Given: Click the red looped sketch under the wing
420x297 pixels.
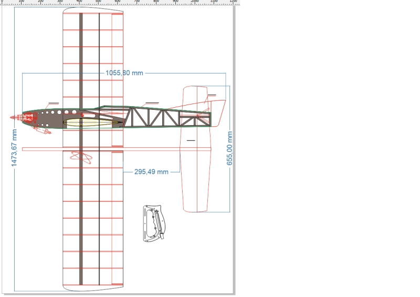Looking at the screenshot, I should [81, 157].
